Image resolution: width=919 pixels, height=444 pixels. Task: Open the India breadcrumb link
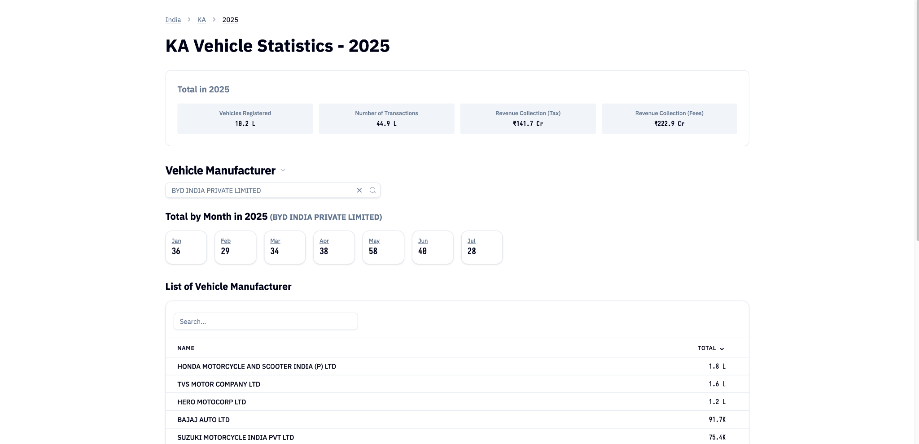[x=173, y=20]
